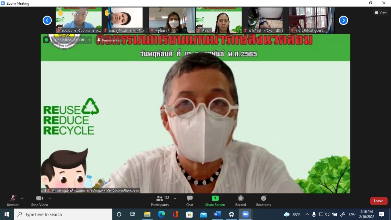
Task: Open the Original Sound dropdown arrow
Action: click(x=90, y=40)
